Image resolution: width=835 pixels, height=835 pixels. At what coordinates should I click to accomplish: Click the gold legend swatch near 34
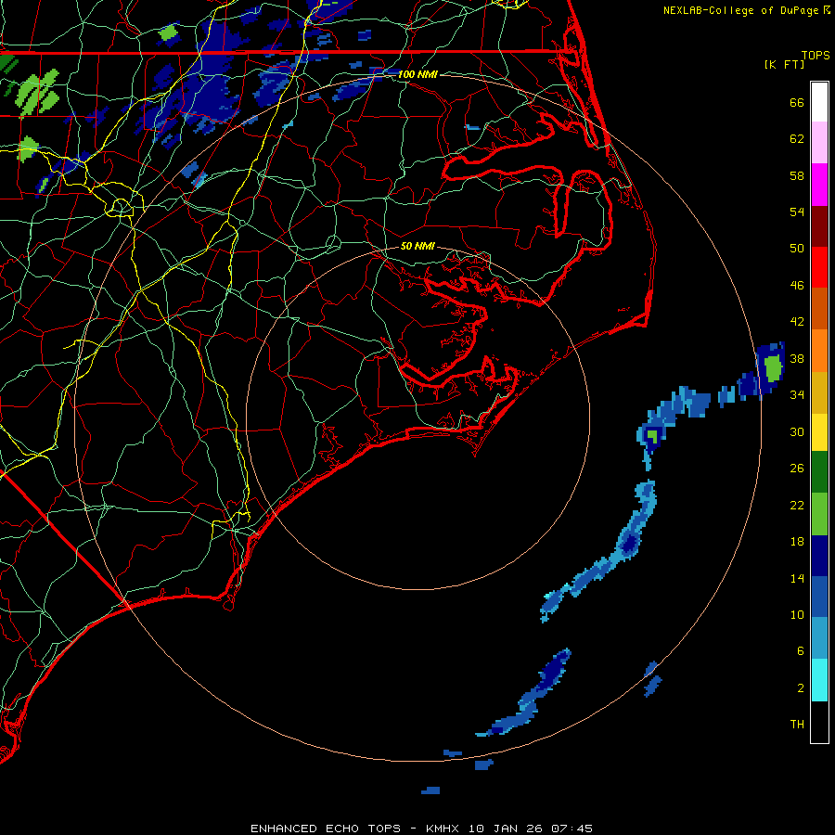[819, 392]
